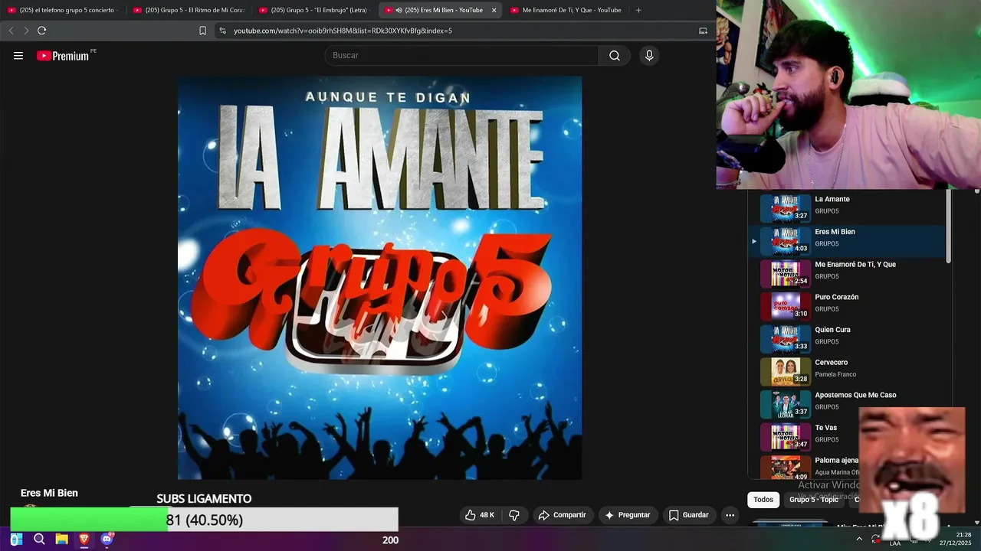
Task: Click the Eres Mi Bien playlist thumbnail
Action: click(785, 241)
